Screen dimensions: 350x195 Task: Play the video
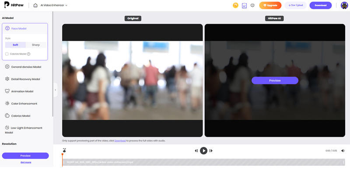click(203, 150)
